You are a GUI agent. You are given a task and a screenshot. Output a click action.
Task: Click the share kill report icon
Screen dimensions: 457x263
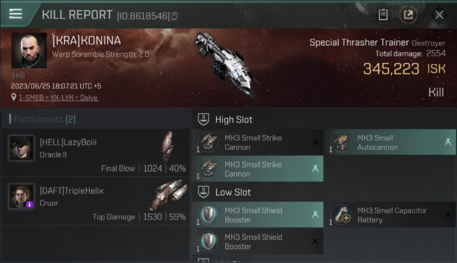point(408,15)
